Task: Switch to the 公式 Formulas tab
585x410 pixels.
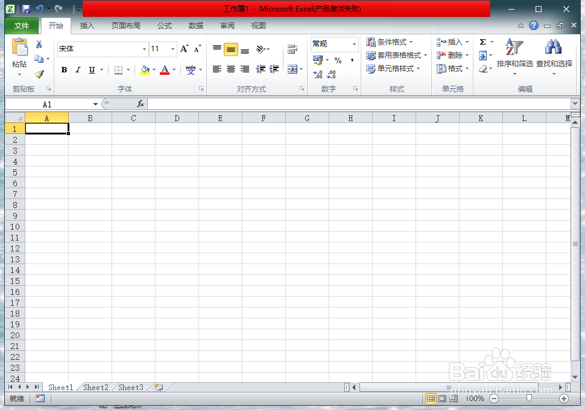Action: (x=165, y=26)
